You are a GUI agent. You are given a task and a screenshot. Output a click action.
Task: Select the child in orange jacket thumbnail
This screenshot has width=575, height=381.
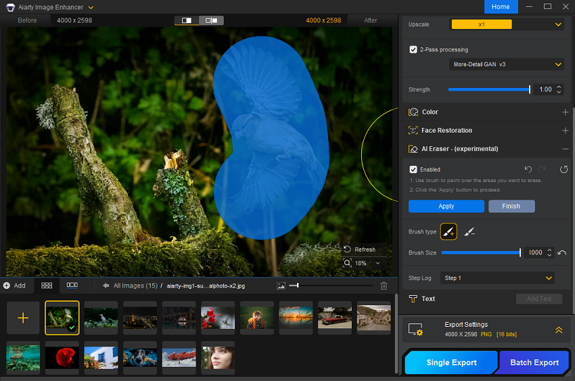[x=256, y=317]
